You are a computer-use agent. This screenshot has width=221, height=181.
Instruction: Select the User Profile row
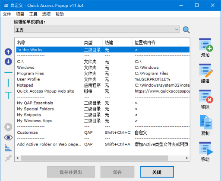(103, 79)
